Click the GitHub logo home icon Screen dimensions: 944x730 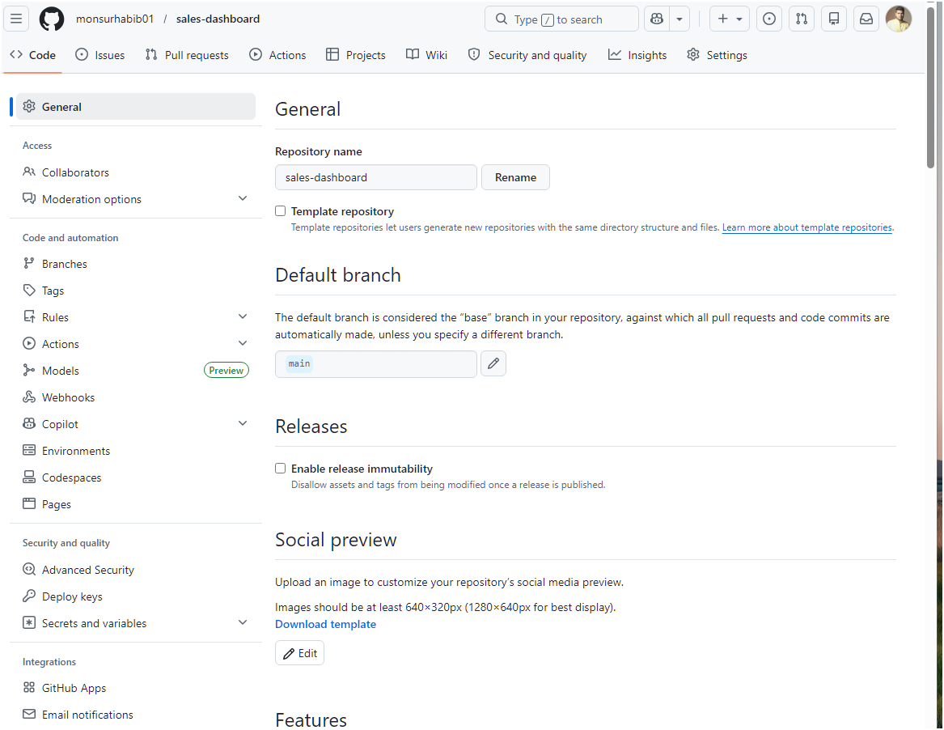tap(52, 19)
